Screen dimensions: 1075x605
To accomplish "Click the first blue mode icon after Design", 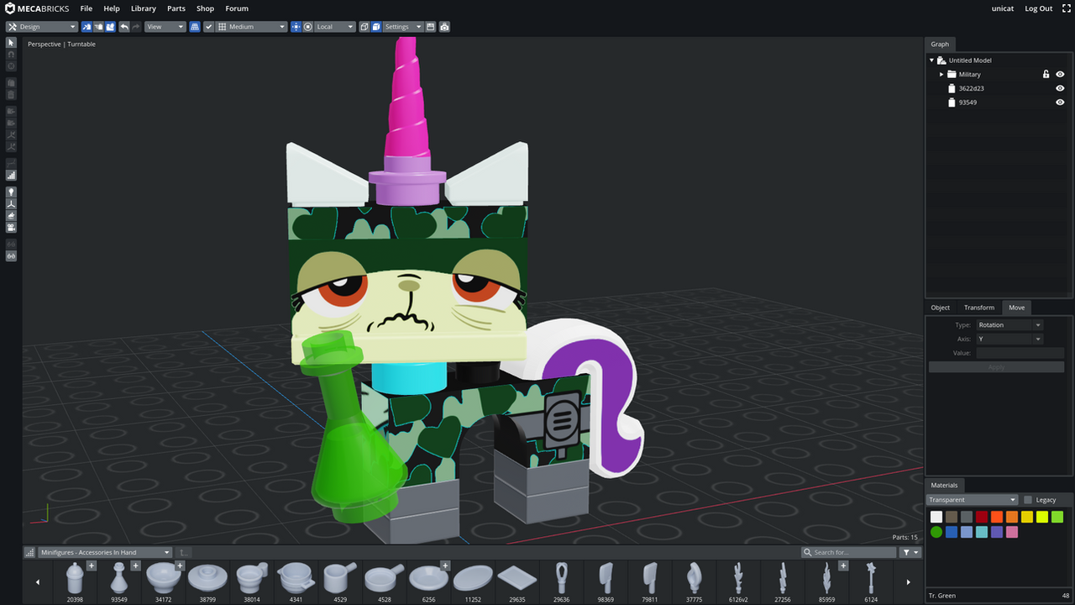I will tap(87, 27).
